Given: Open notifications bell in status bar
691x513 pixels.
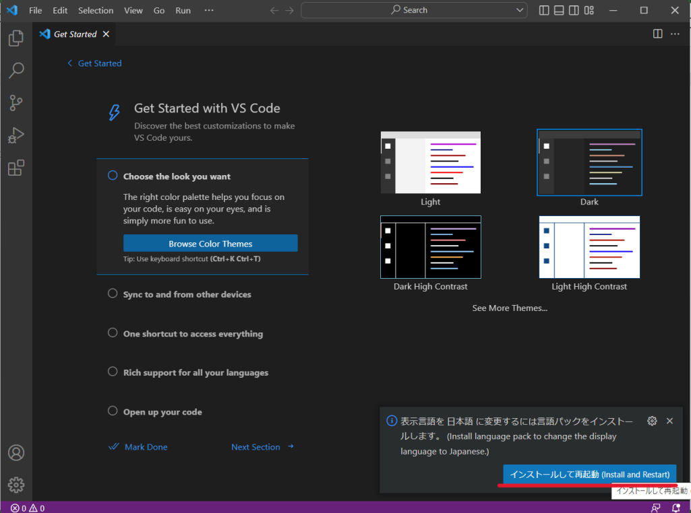Looking at the screenshot, I should pyautogui.click(x=675, y=508).
